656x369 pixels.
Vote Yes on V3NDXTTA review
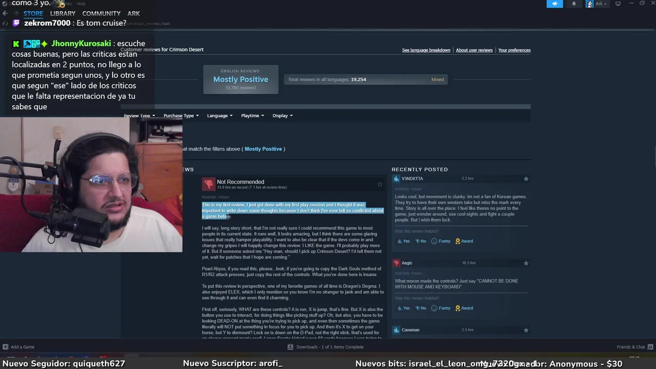click(x=403, y=241)
